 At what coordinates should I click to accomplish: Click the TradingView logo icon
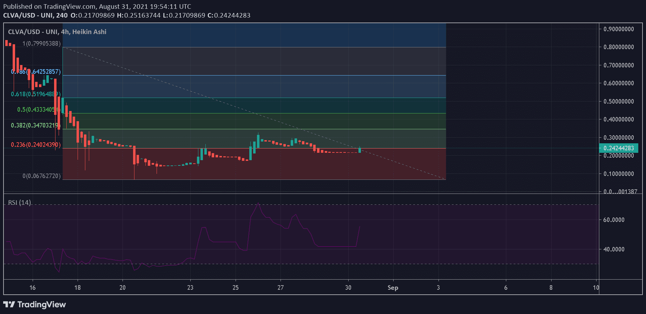pos(9,305)
